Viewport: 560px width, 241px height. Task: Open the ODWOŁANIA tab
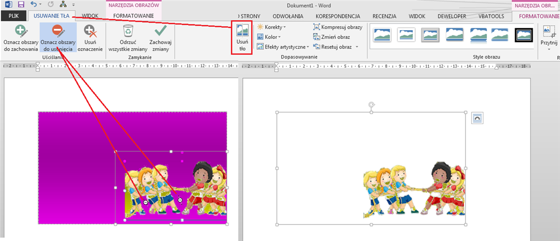coord(288,16)
